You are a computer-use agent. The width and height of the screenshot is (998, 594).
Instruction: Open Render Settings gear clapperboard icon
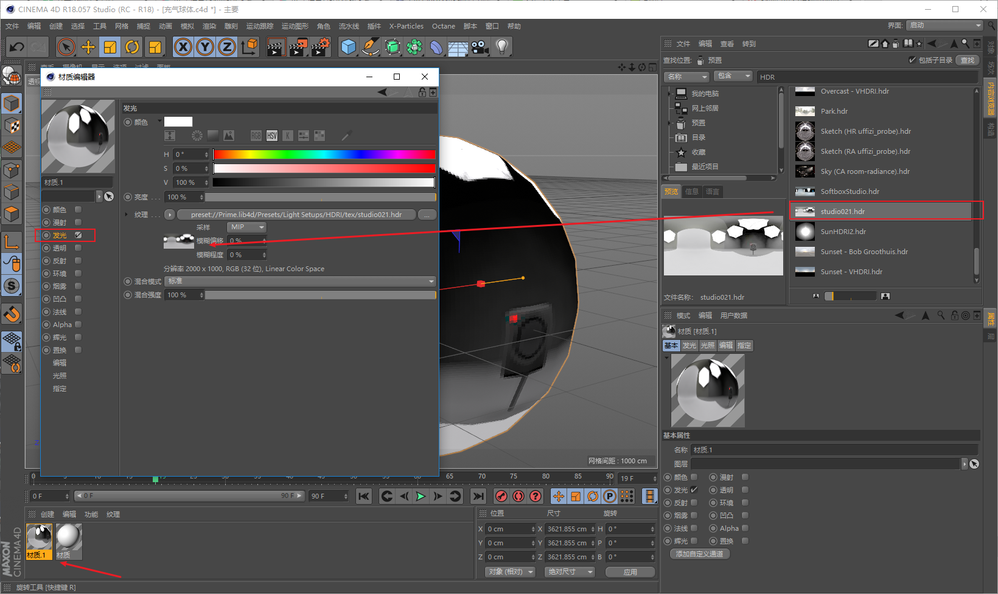(321, 47)
